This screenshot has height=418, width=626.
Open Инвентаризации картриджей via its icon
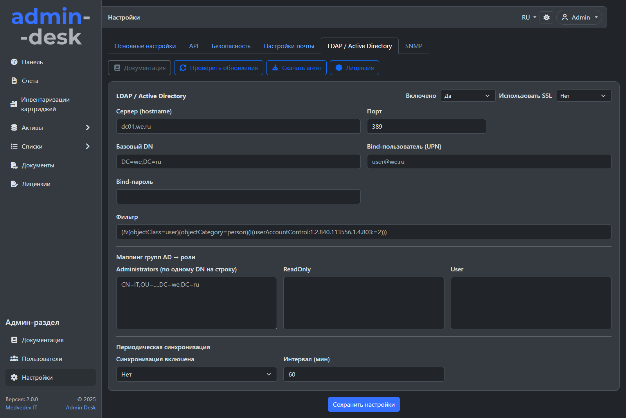point(14,104)
